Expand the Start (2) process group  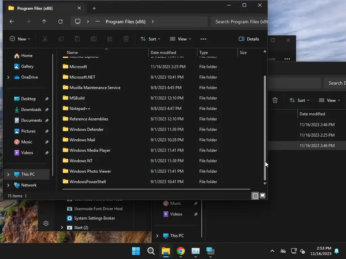(x=62, y=228)
